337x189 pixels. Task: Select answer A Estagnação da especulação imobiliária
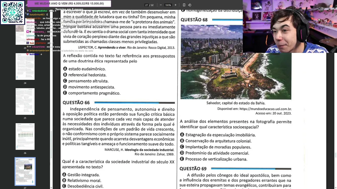(x=218, y=135)
